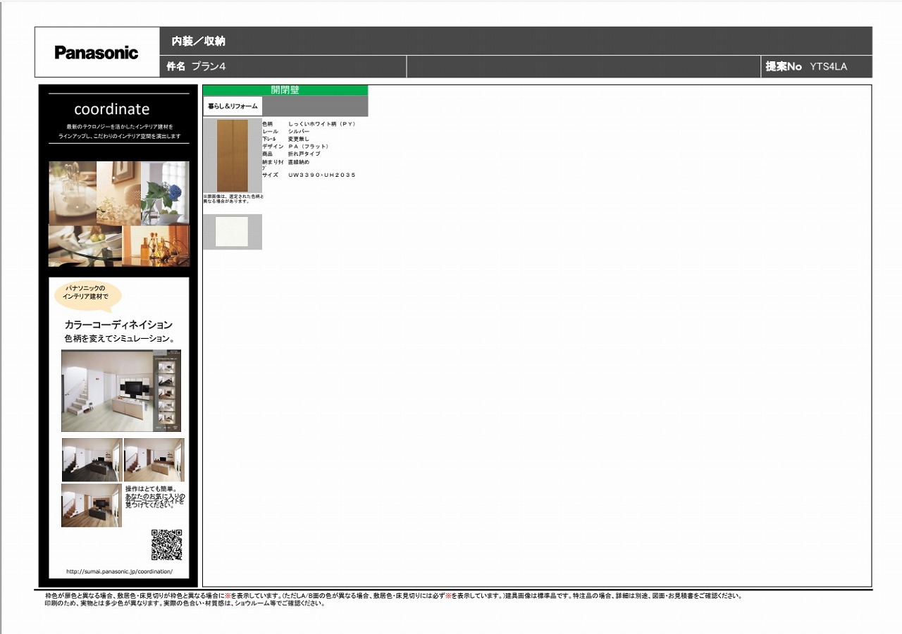
Task: Click the QR code image
Action: click(x=166, y=545)
